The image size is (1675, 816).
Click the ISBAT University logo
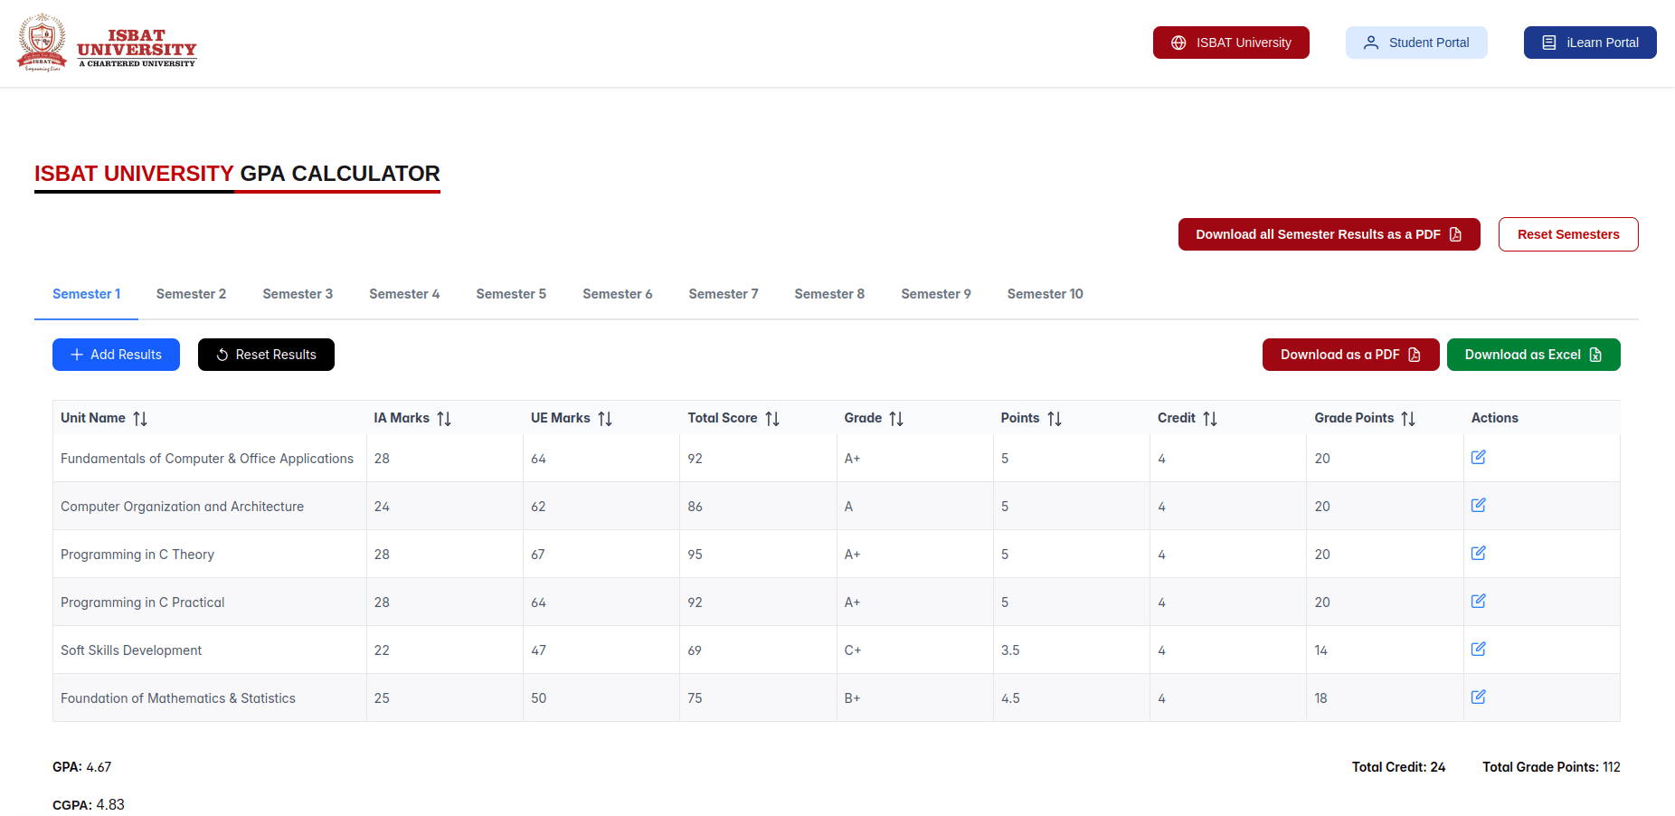click(x=107, y=43)
